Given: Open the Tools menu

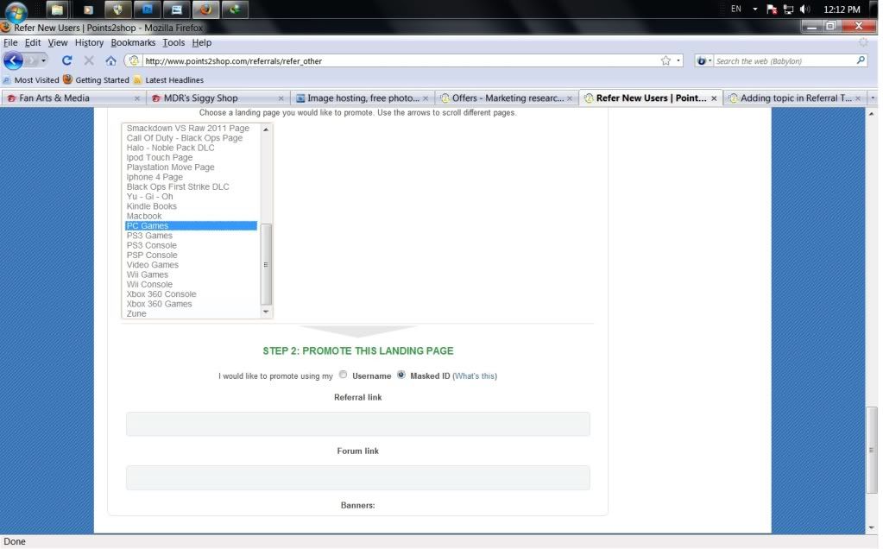Looking at the screenshot, I should (x=173, y=43).
